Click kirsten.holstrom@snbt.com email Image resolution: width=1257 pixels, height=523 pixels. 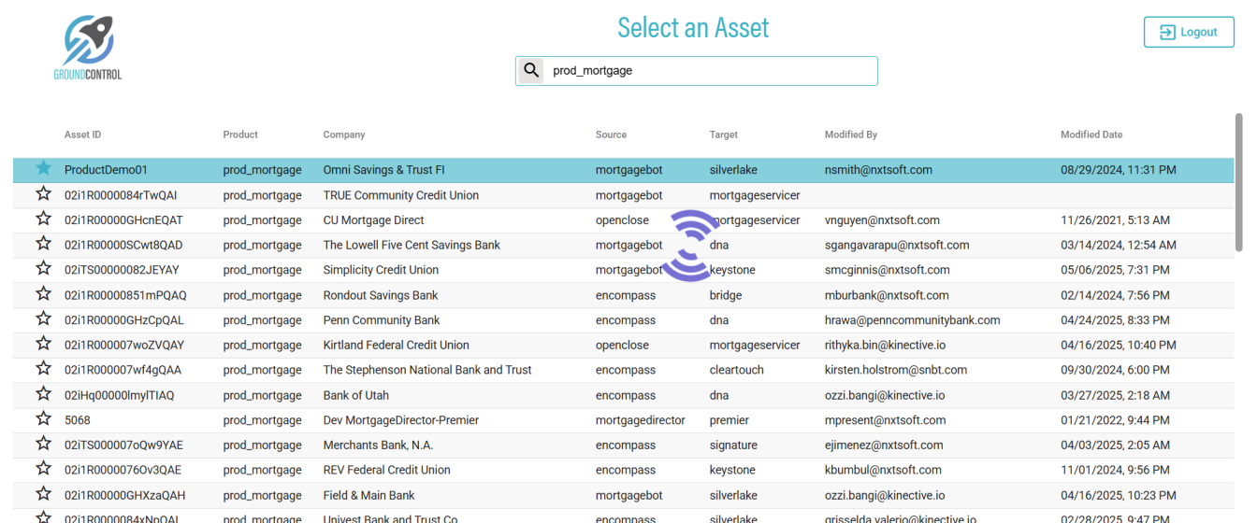[x=895, y=370]
